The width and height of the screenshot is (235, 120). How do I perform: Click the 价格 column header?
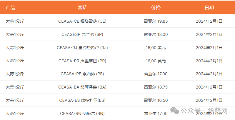tap(156, 7)
